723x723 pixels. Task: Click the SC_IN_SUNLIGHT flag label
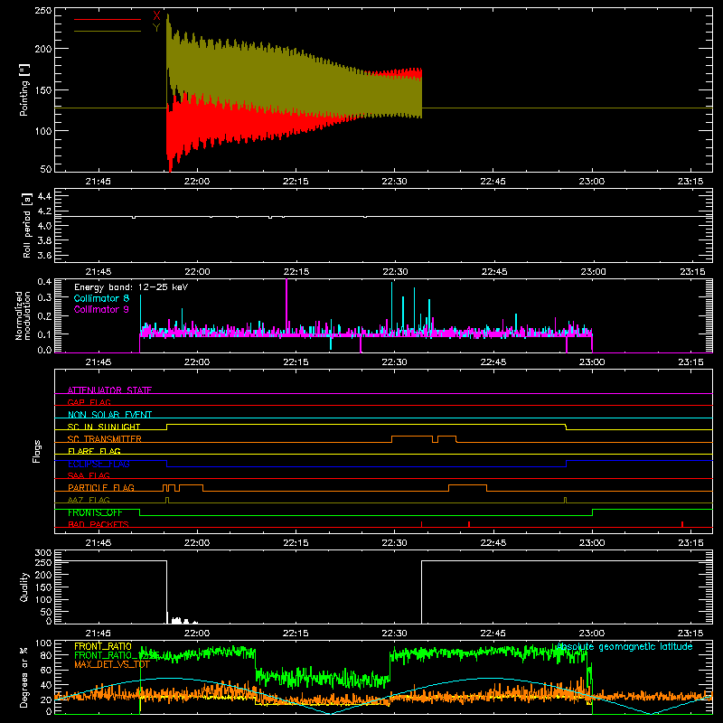tap(103, 427)
